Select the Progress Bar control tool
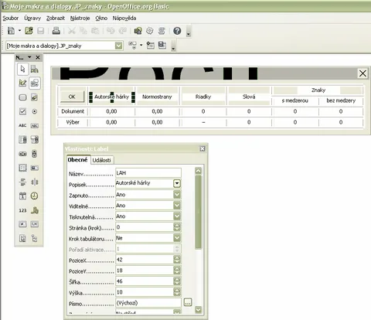 point(34,168)
